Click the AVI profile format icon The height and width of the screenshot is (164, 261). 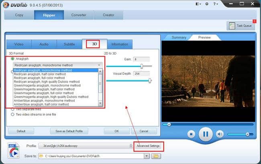tap(14, 150)
